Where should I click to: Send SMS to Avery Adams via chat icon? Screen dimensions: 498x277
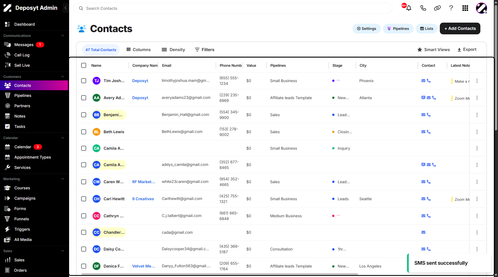(x=423, y=98)
